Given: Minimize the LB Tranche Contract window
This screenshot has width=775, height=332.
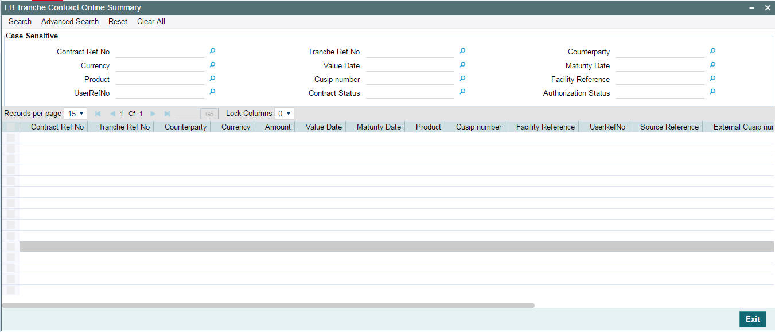Looking at the screenshot, I should point(752,8).
